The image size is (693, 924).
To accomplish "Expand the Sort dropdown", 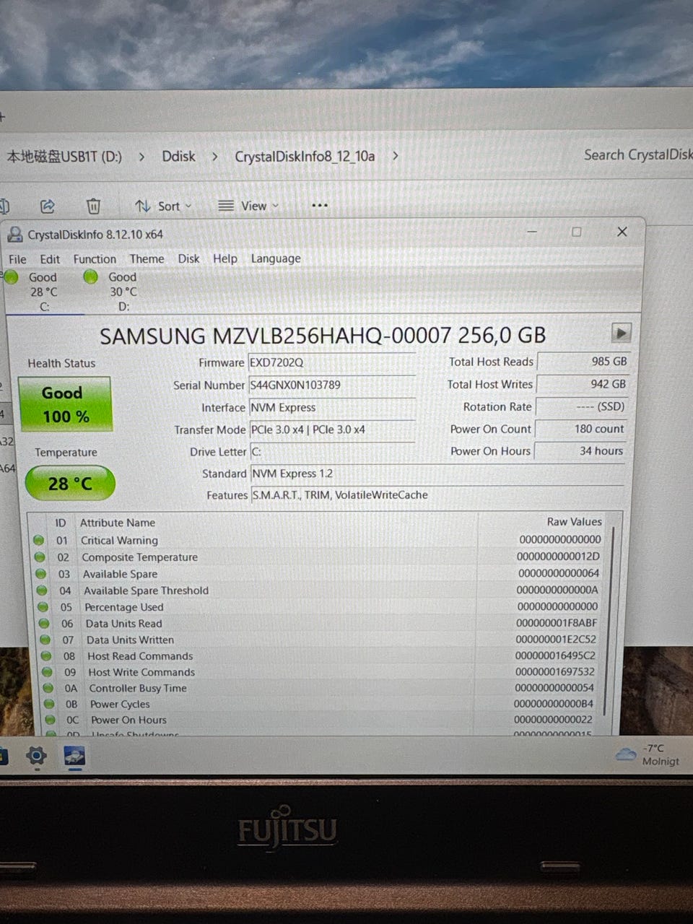I will [164, 206].
